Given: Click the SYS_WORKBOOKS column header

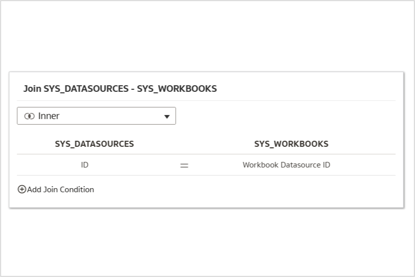Looking at the screenshot, I should 291,144.
